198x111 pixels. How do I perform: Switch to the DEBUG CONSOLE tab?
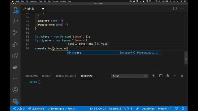pyautogui.click(x=66, y=76)
